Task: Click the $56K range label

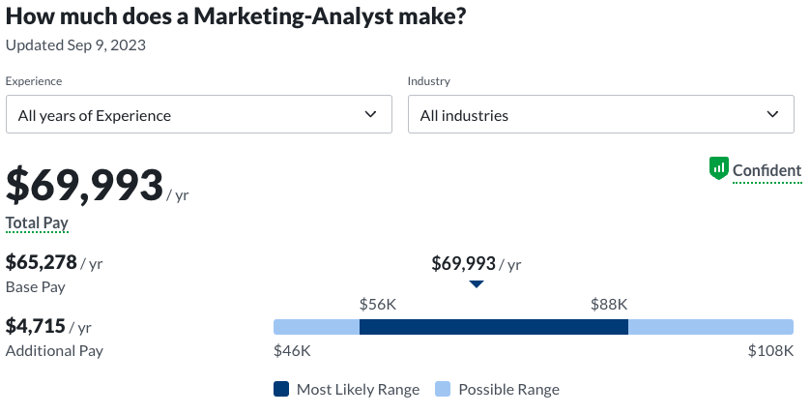Action: click(378, 304)
